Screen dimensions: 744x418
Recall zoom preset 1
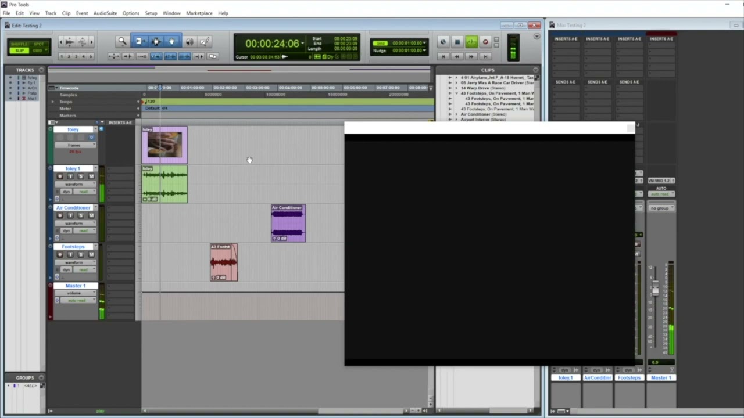tap(62, 56)
